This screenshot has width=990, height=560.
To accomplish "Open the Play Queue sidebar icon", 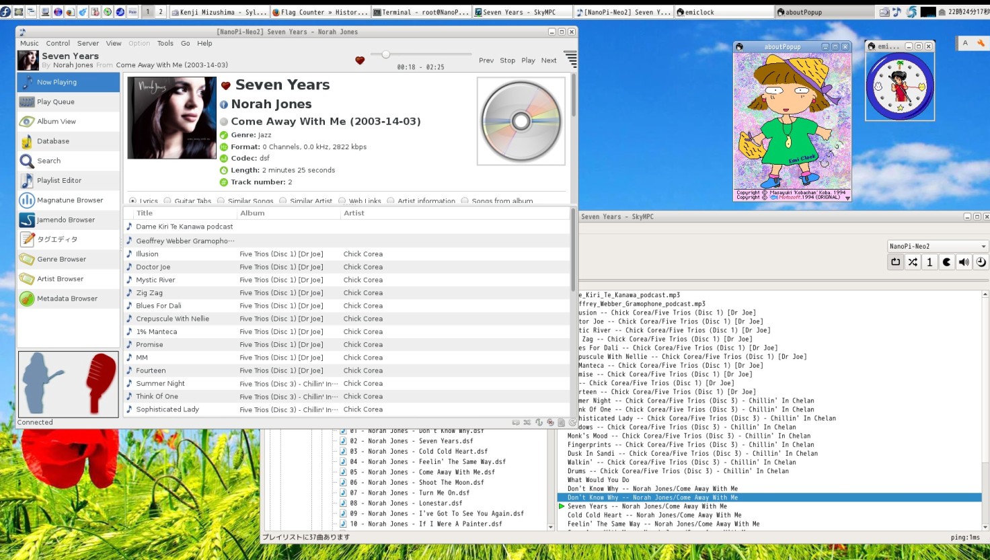I will [27, 102].
